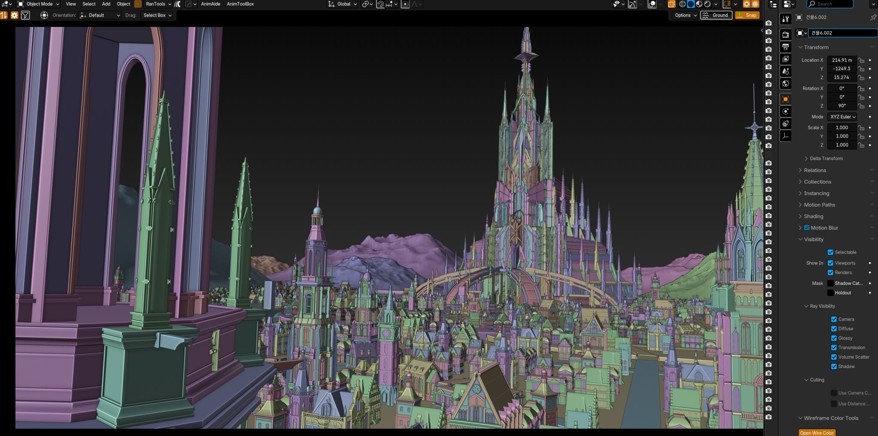
Task: Open rotation Mode XYZ Euler dropdown
Action: tap(842, 117)
